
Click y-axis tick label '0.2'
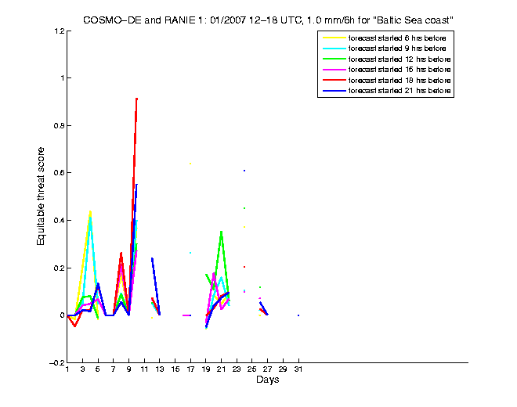point(59,268)
